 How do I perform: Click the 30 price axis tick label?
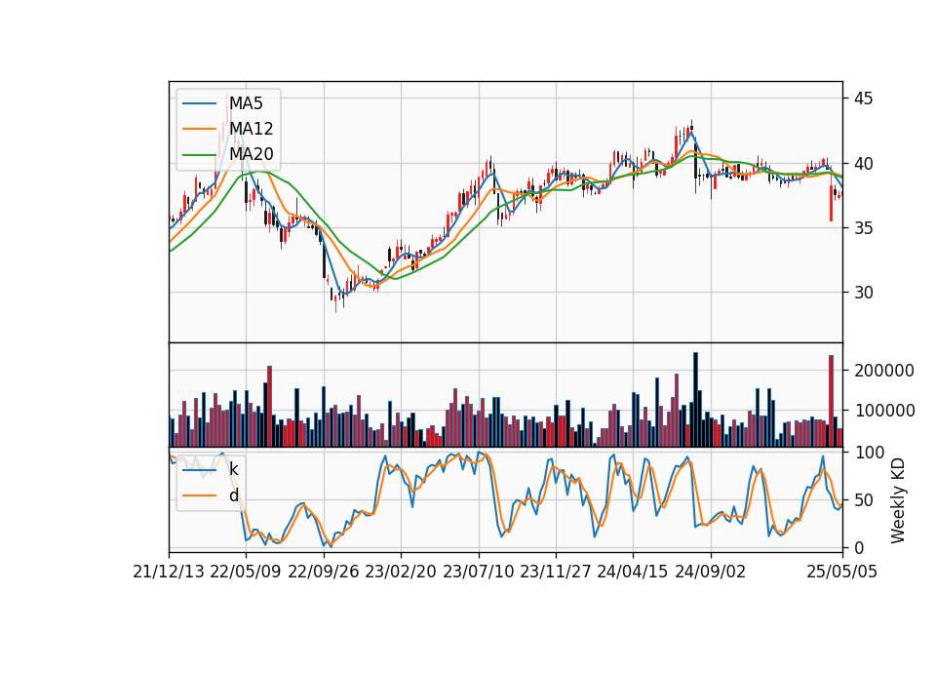pos(863,293)
